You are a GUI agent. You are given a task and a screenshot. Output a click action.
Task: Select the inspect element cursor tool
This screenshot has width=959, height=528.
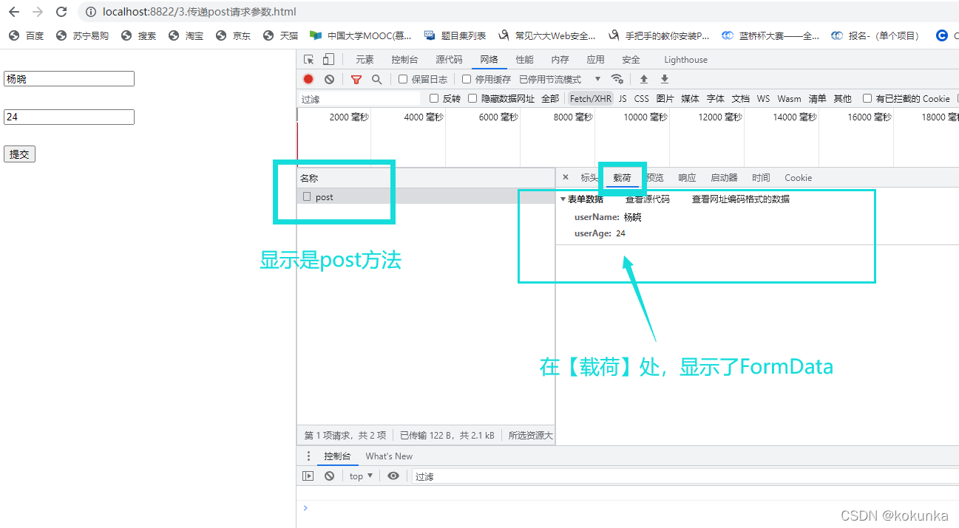point(308,59)
